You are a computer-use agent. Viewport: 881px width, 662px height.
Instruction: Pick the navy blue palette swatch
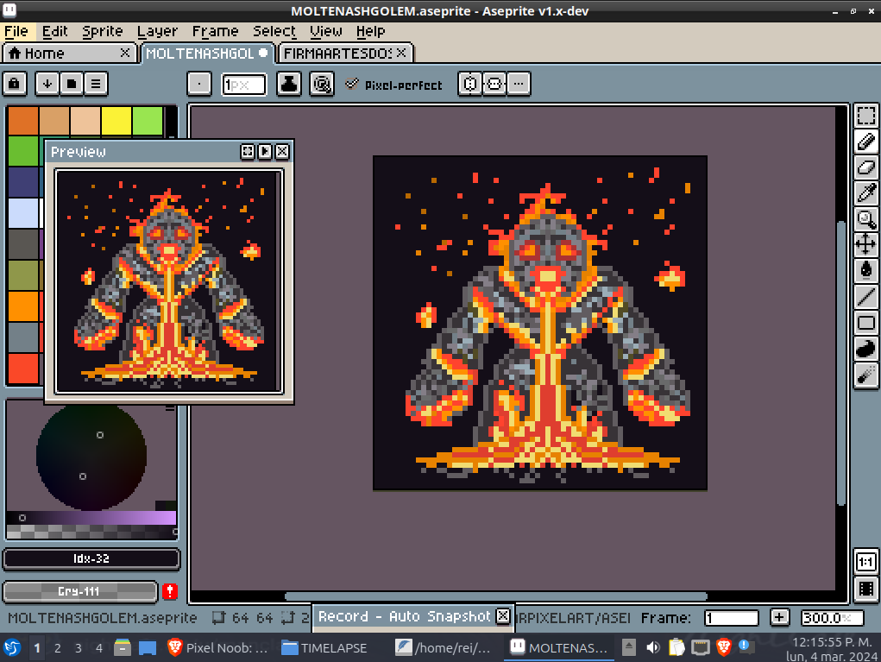23,182
